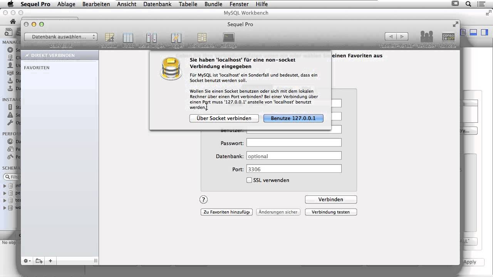This screenshot has width=493, height=277.
Task: Expand the fourth schema tree item in Workbench
Action: click(x=5, y=208)
